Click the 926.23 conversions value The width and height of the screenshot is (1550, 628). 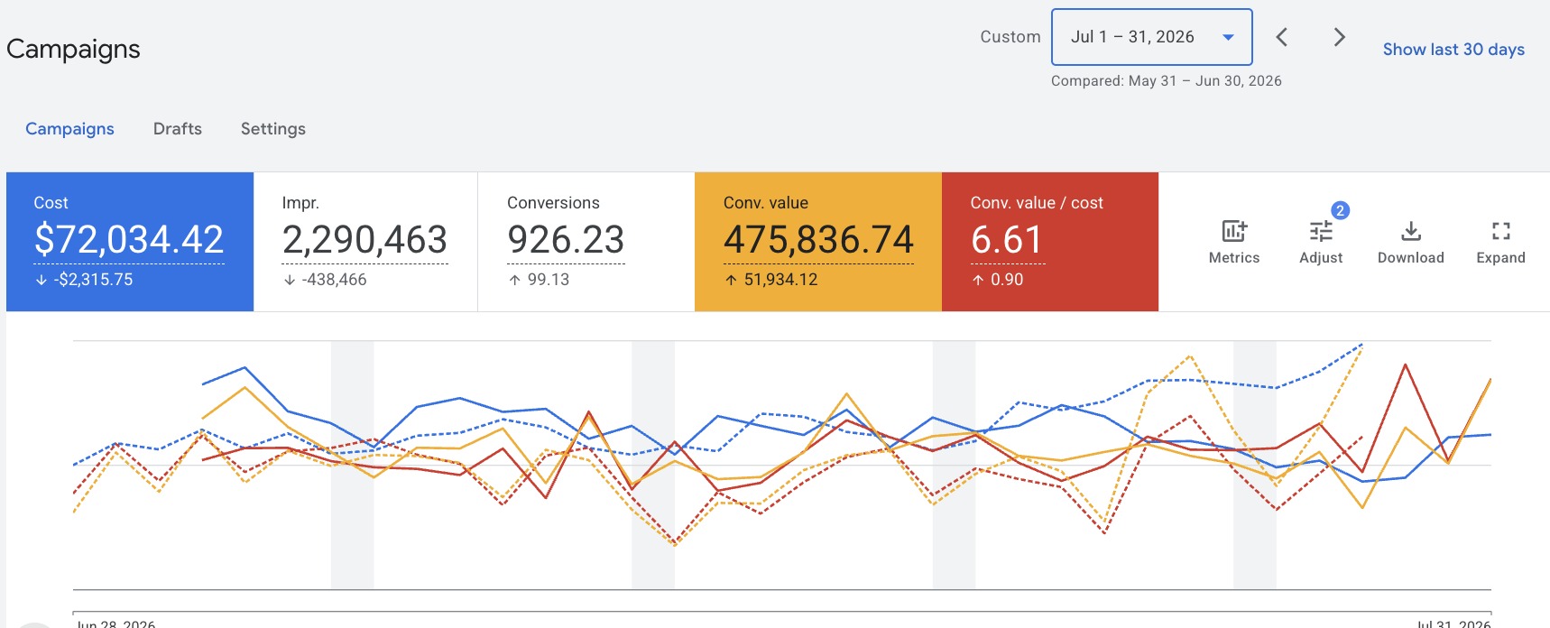pos(566,240)
